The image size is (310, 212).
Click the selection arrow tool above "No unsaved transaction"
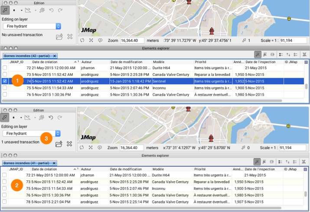[x=5, y=9]
